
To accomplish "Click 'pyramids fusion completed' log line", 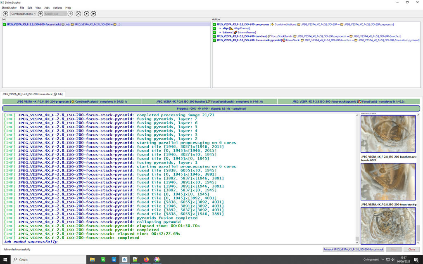I will click(101, 218).
